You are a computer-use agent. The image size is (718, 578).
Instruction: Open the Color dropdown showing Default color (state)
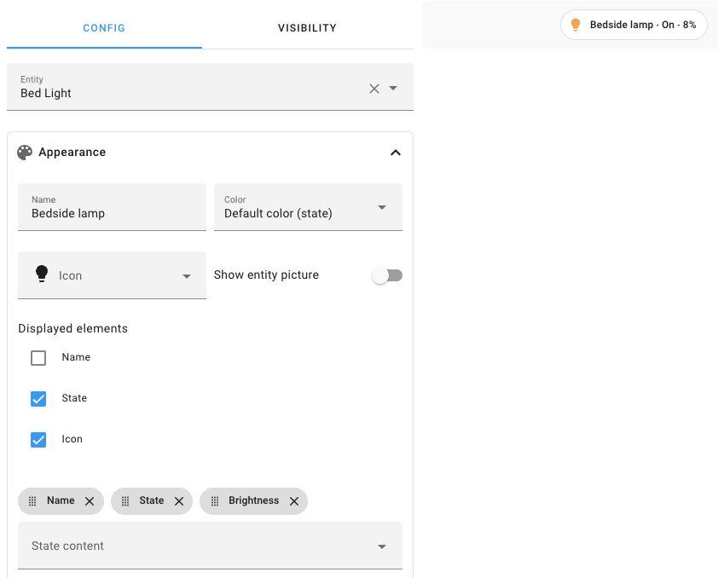coord(381,207)
